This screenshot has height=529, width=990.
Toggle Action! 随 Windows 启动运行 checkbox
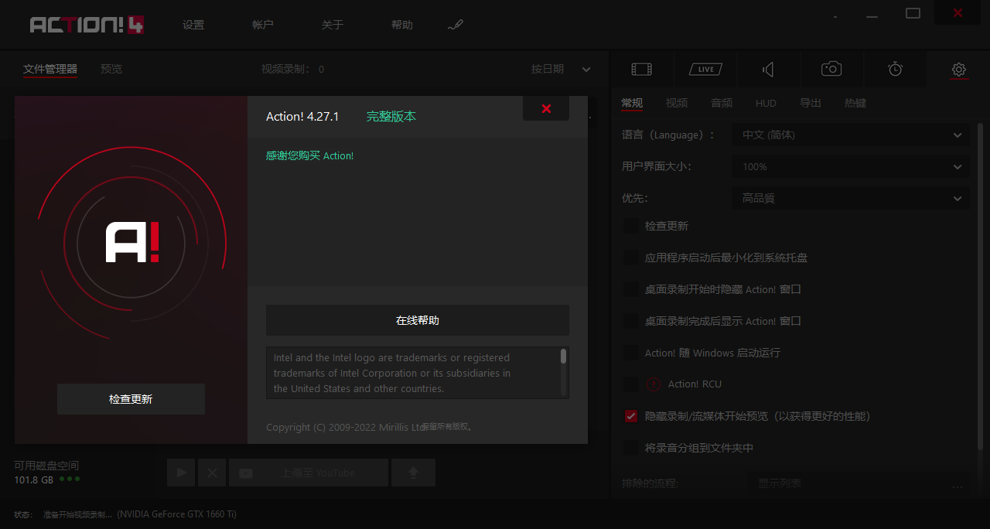[x=631, y=353]
